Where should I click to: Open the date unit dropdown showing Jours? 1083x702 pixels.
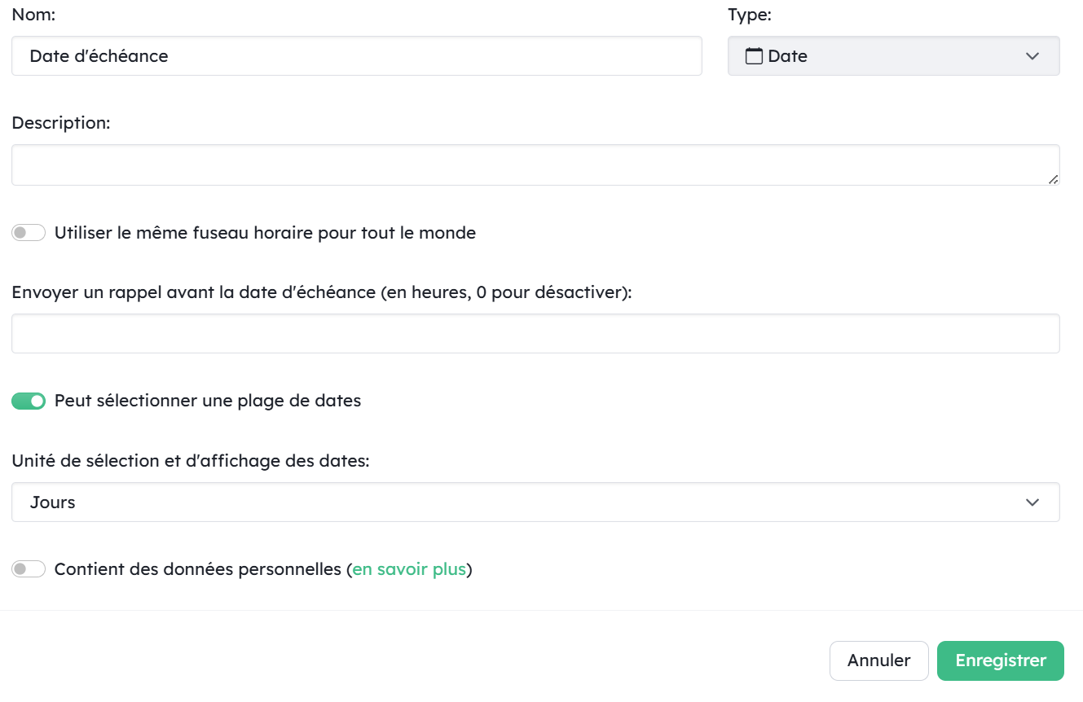(535, 502)
